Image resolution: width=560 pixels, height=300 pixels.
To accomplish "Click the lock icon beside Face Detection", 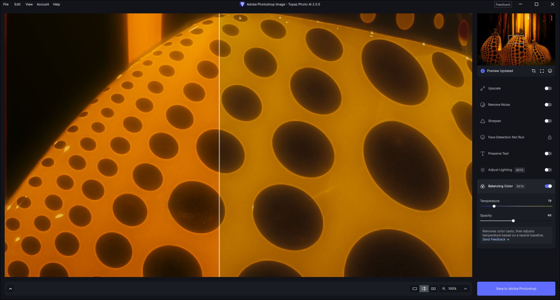I will click(x=549, y=137).
